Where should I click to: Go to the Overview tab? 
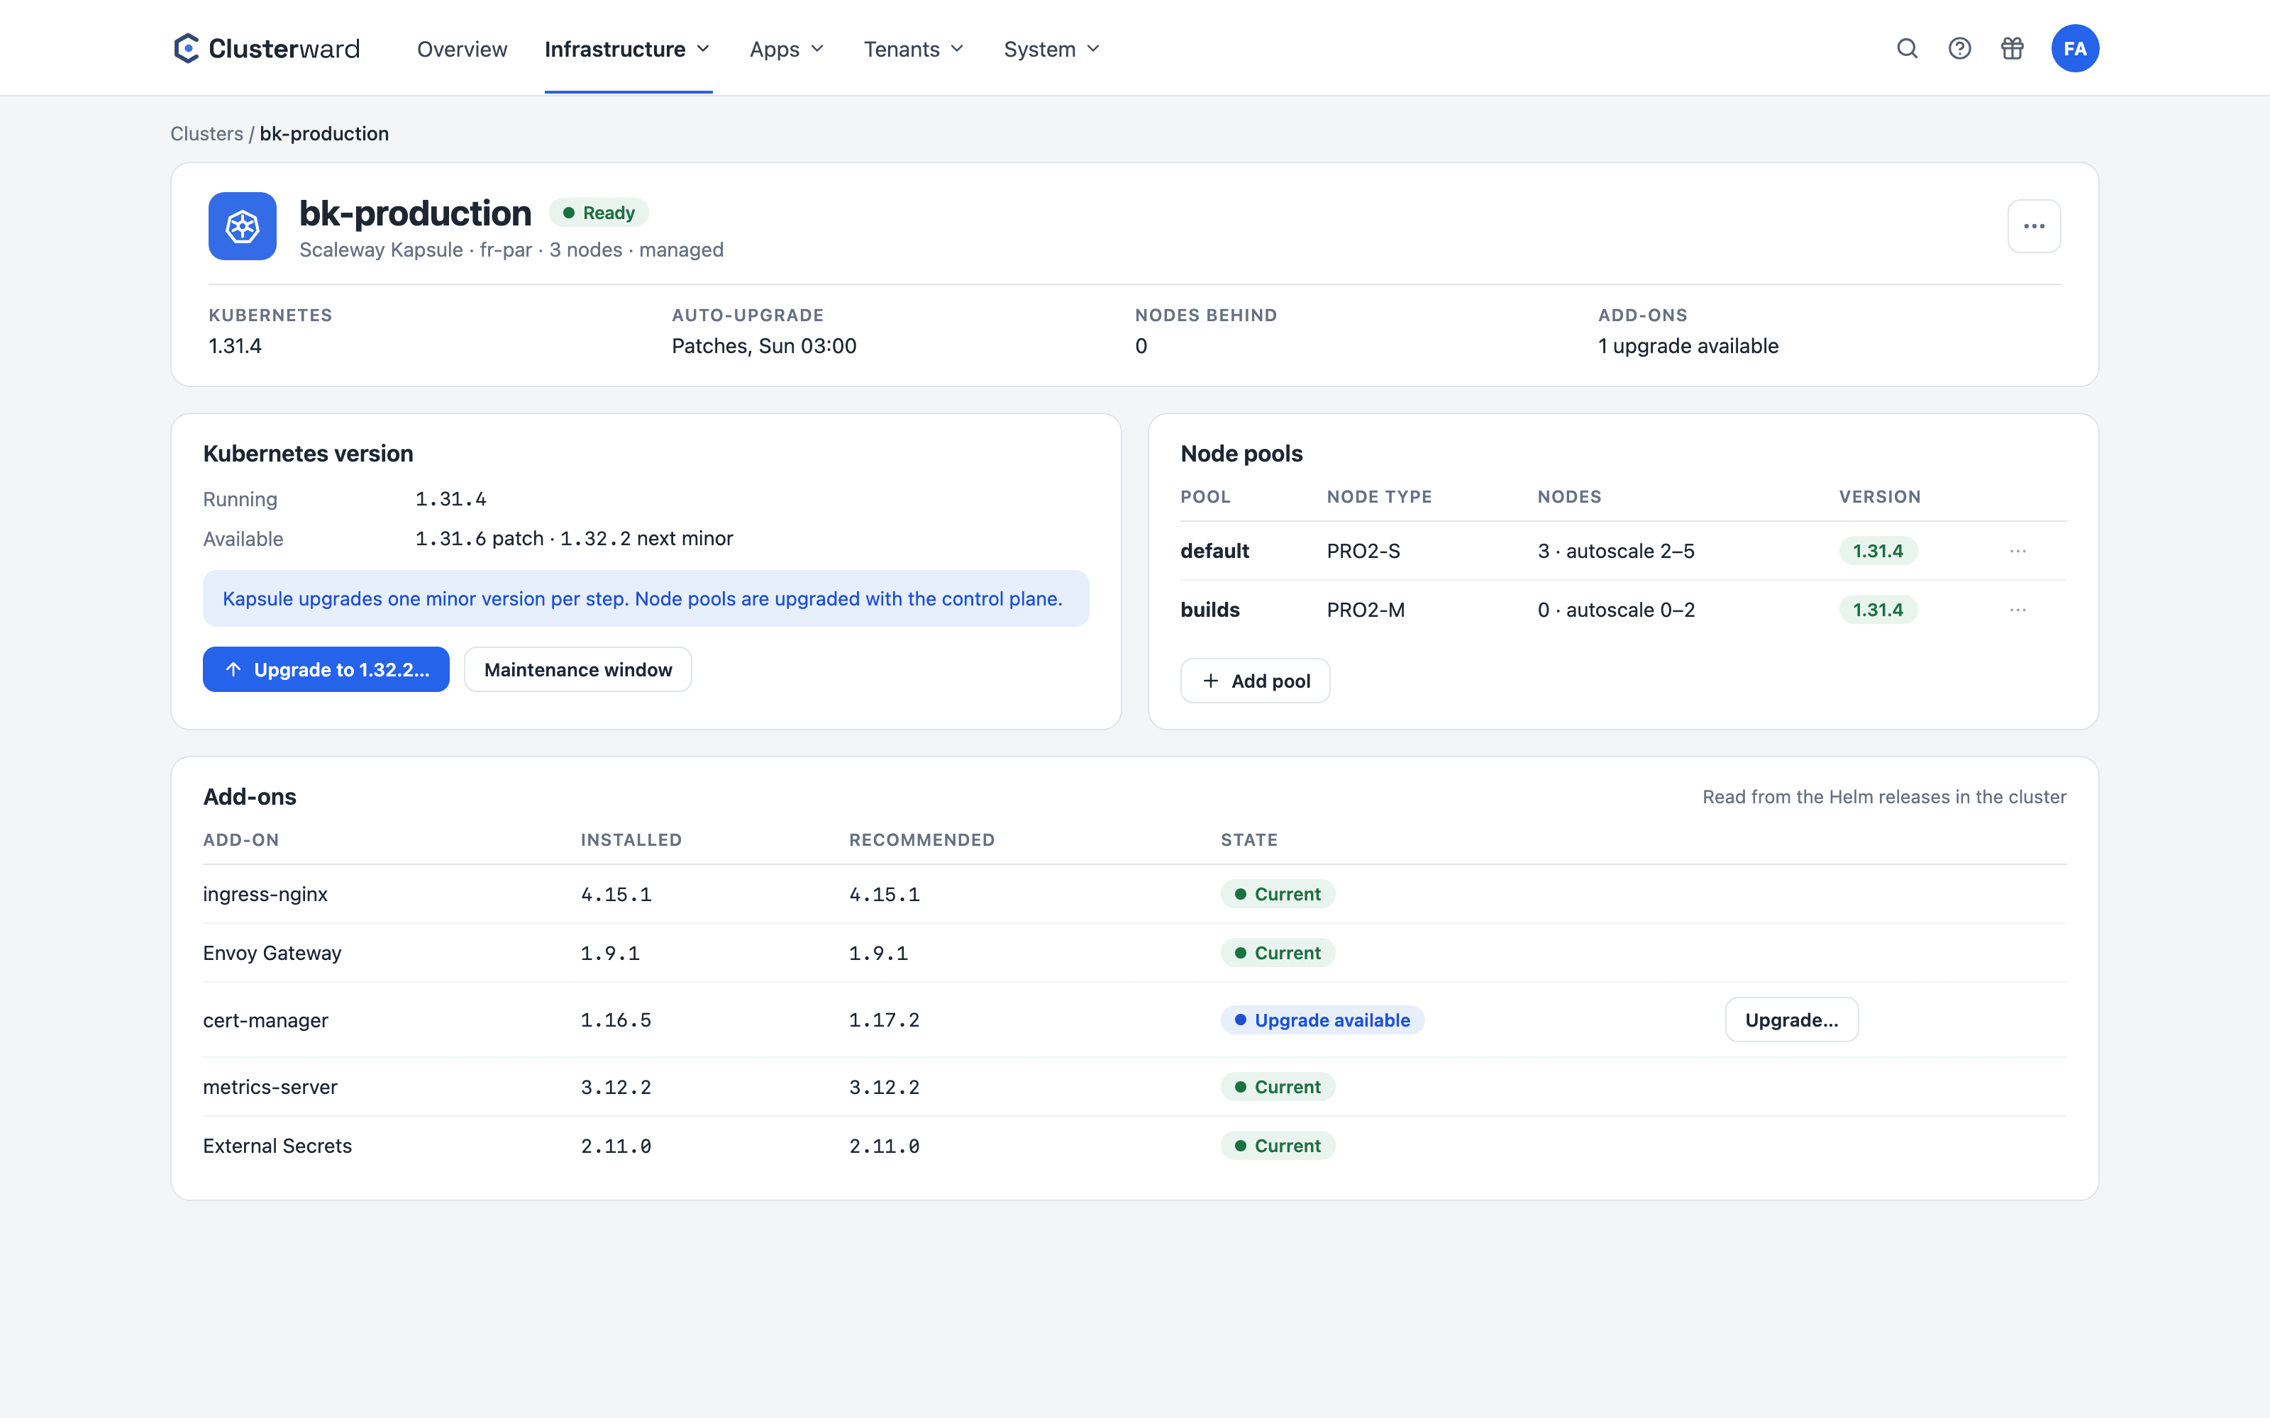click(462, 49)
